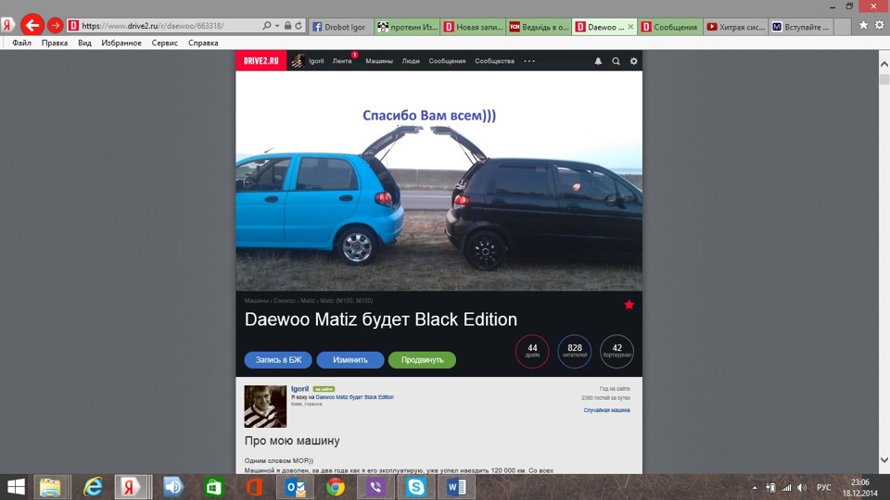This screenshot has height=500, width=890.
Task: Click the Daewoo breadcrumb link
Action: [285, 301]
